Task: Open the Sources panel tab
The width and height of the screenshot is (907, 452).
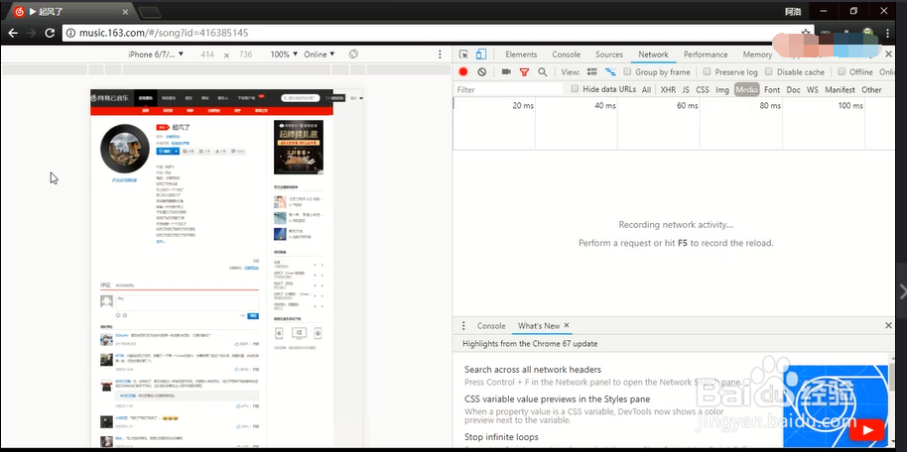Action: coord(609,55)
